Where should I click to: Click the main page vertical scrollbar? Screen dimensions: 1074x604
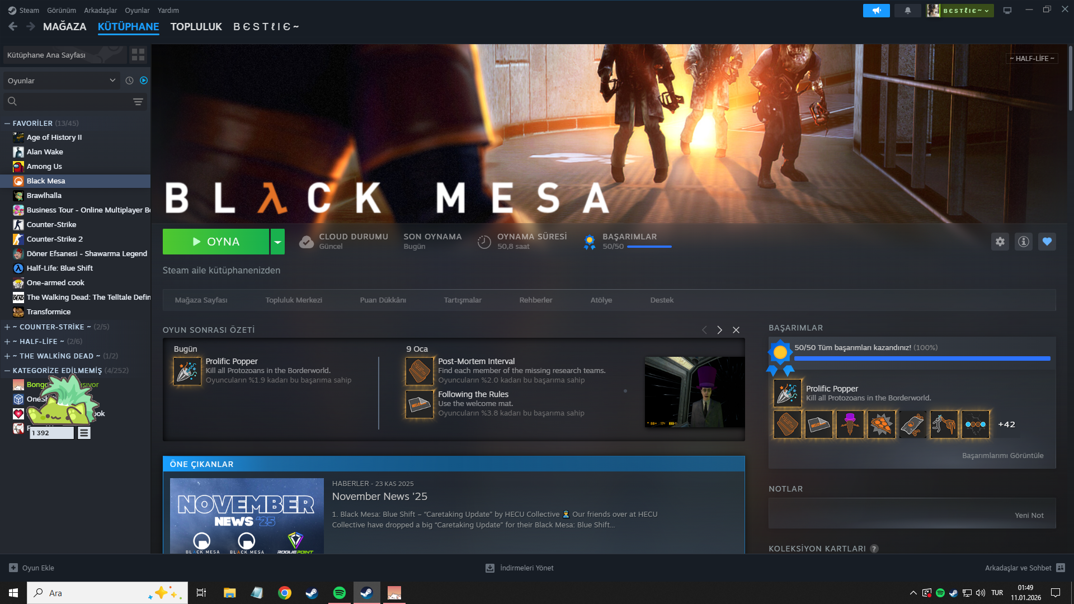click(x=1070, y=78)
